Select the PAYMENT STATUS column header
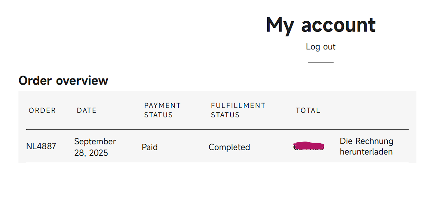The width and height of the screenshot is (425, 213). (162, 110)
